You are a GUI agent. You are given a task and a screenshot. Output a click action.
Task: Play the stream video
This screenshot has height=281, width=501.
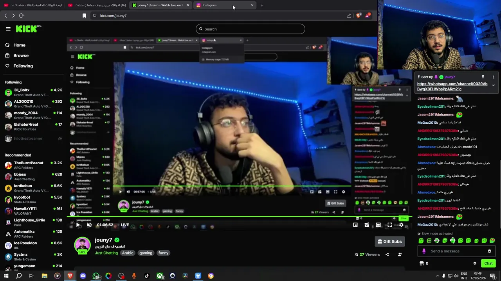78,225
